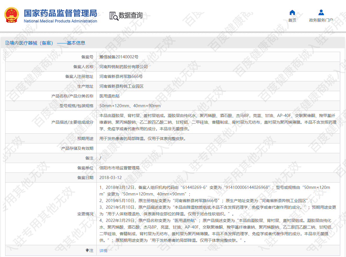Image resolution: width=346 pixels, height=257 pixels.
Task: Select the 备注 row label
Action: point(90,158)
